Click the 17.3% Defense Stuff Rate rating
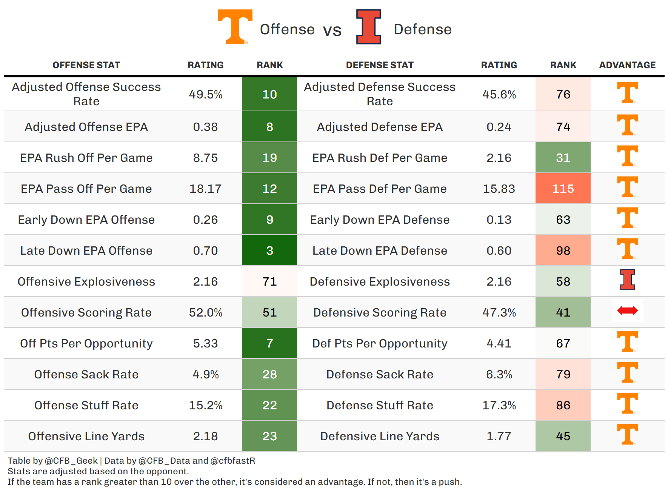 tap(499, 405)
